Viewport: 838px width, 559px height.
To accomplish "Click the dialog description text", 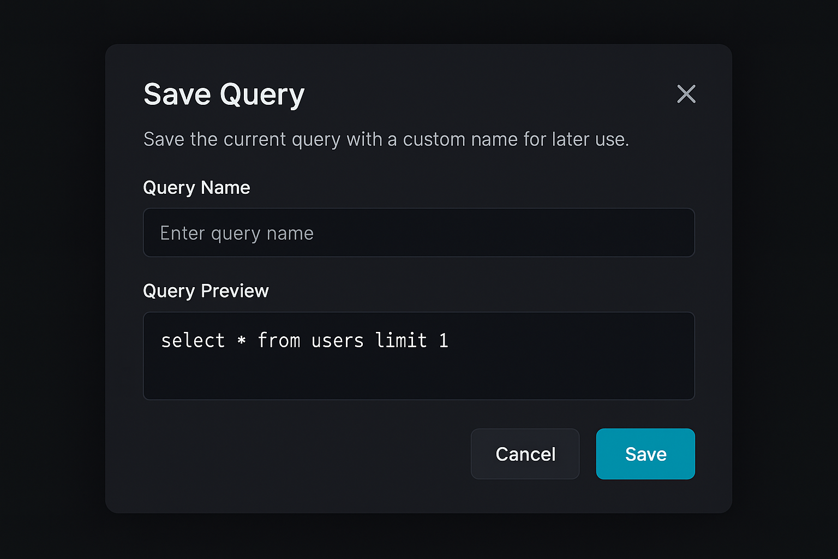I will [x=386, y=139].
